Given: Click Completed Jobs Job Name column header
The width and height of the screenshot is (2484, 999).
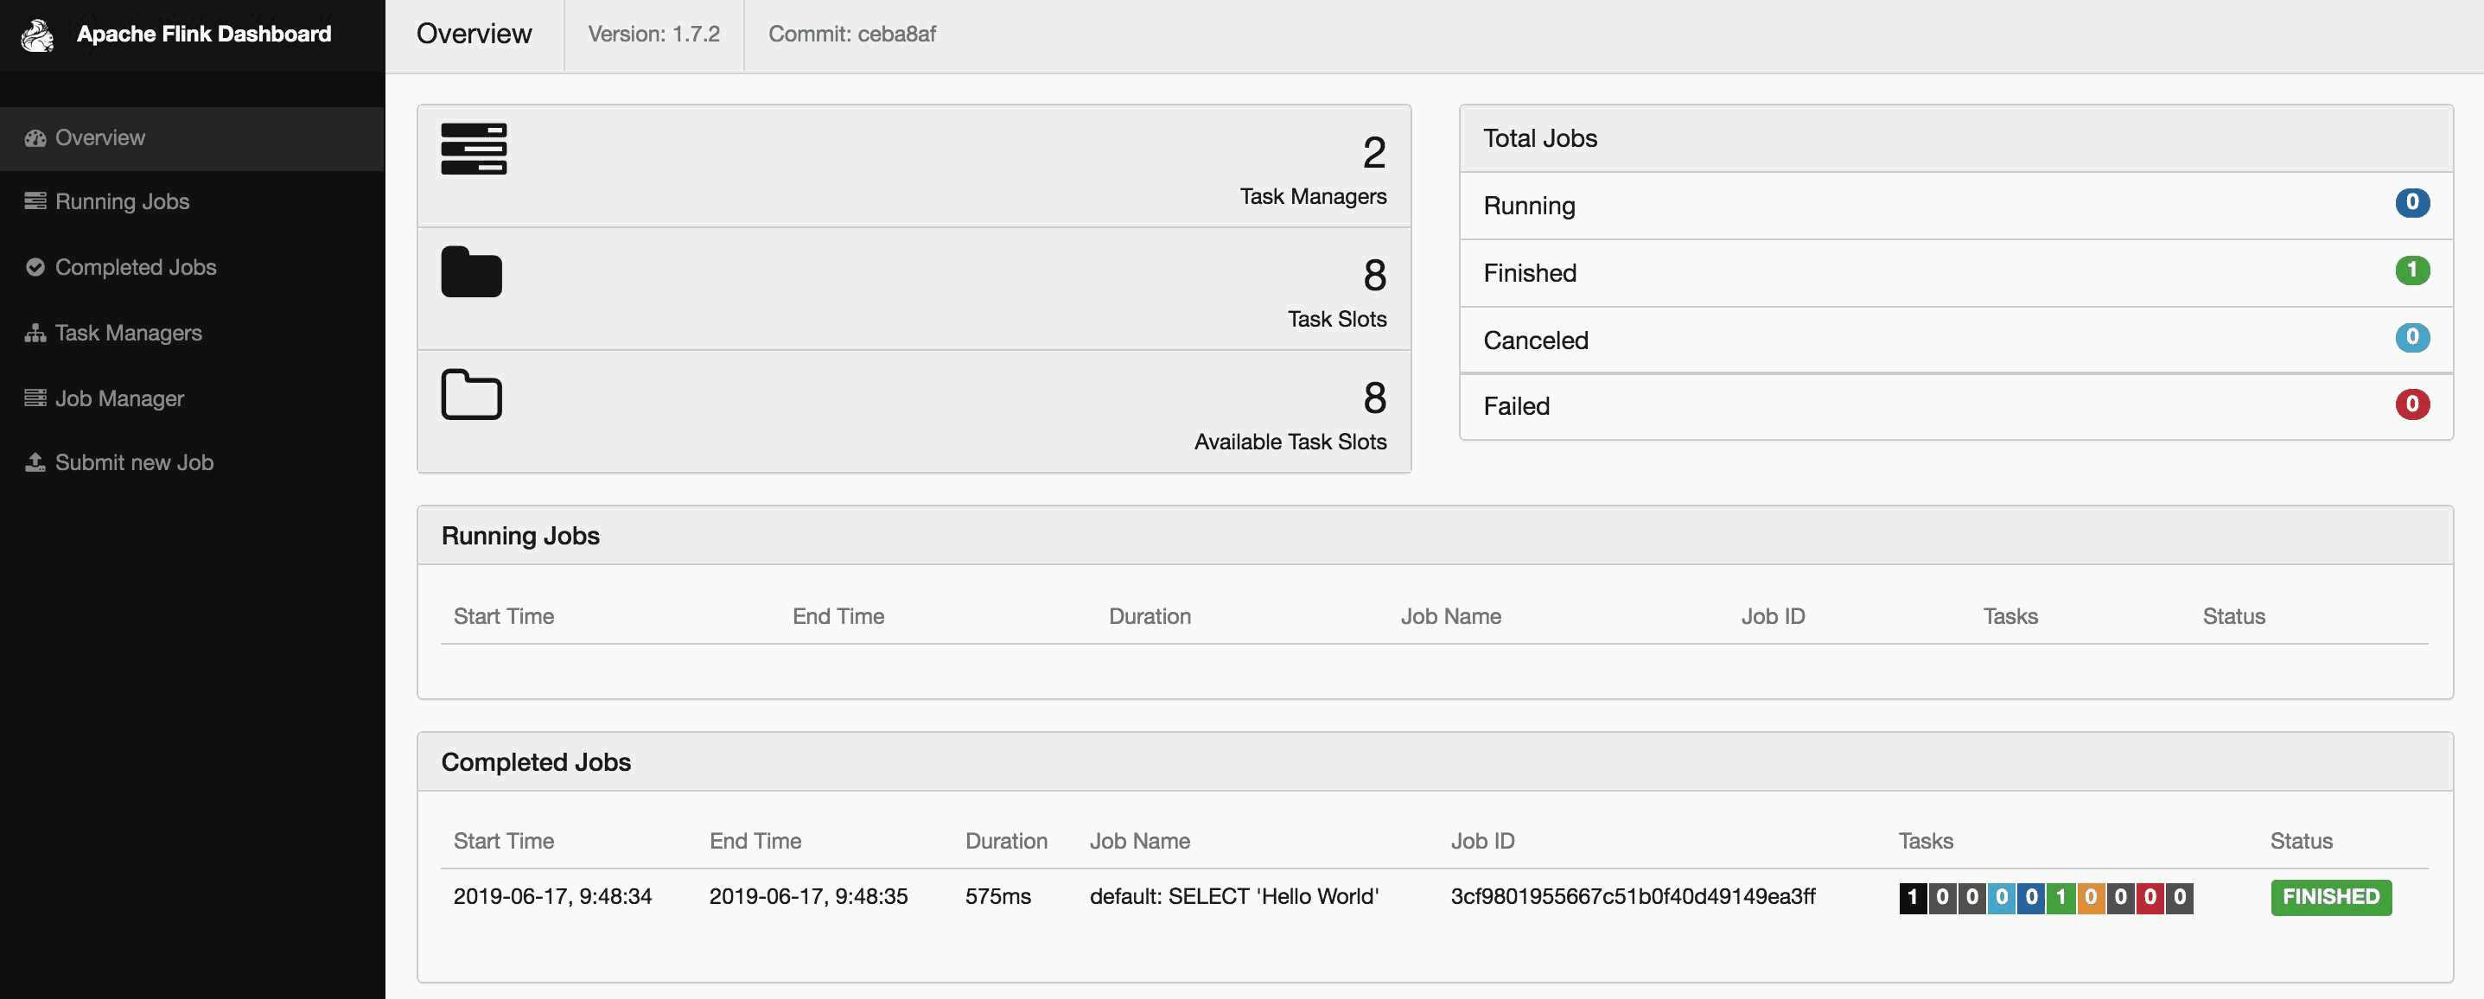Looking at the screenshot, I should click(1140, 841).
